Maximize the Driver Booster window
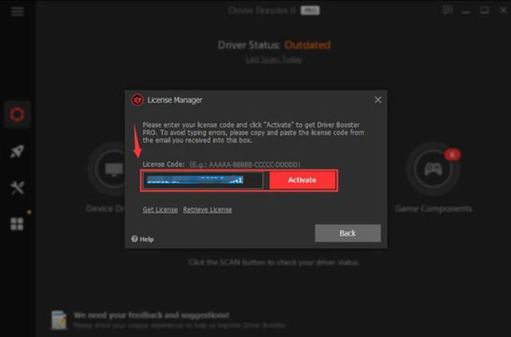Viewport: 511px width, 337px height. 485,10
